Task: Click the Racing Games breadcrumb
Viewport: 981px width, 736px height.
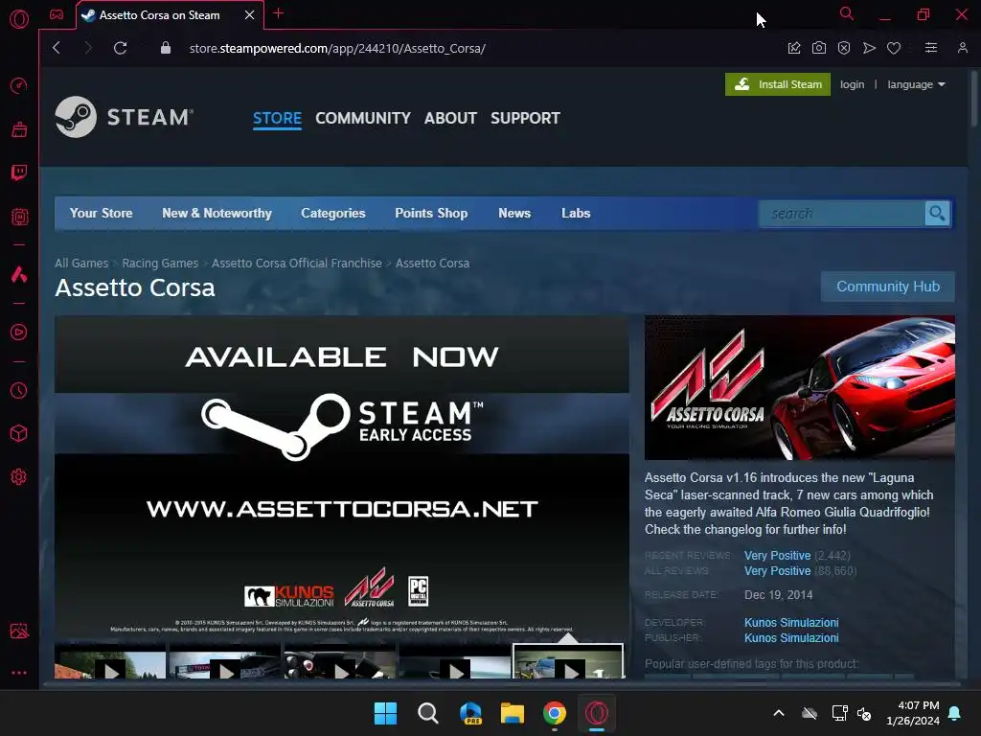Action: point(160,264)
